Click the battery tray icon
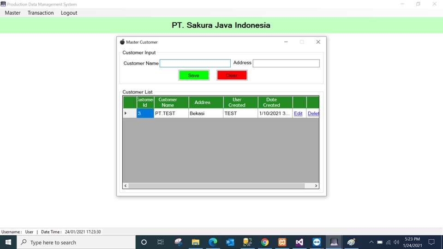 click(x=380, y=242)
